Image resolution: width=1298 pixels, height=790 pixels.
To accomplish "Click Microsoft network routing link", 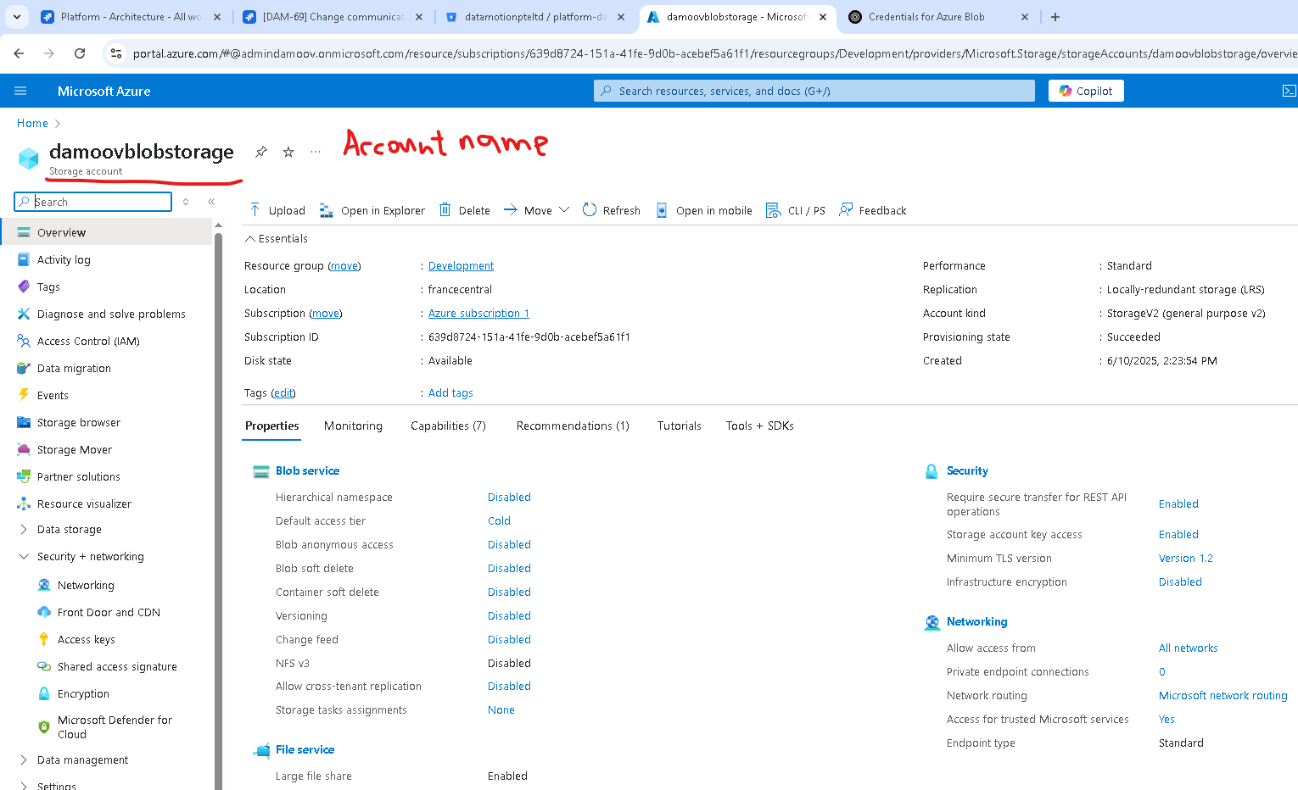I will point(1222,695).
